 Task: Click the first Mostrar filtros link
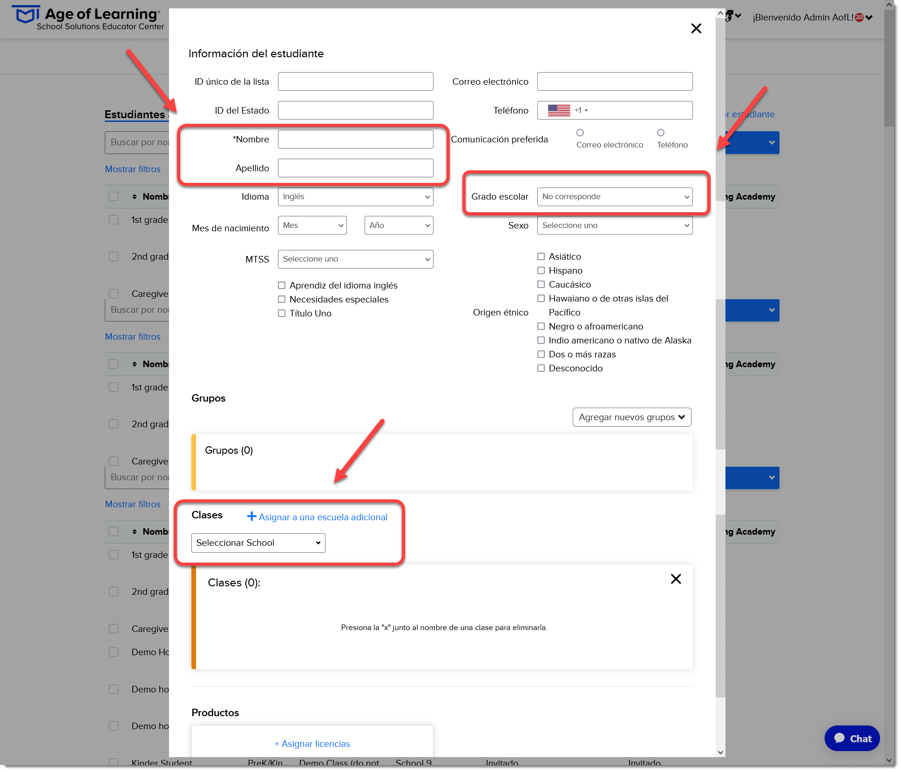click(x=133, y=169)
